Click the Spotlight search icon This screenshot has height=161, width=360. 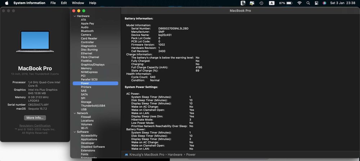308,3
